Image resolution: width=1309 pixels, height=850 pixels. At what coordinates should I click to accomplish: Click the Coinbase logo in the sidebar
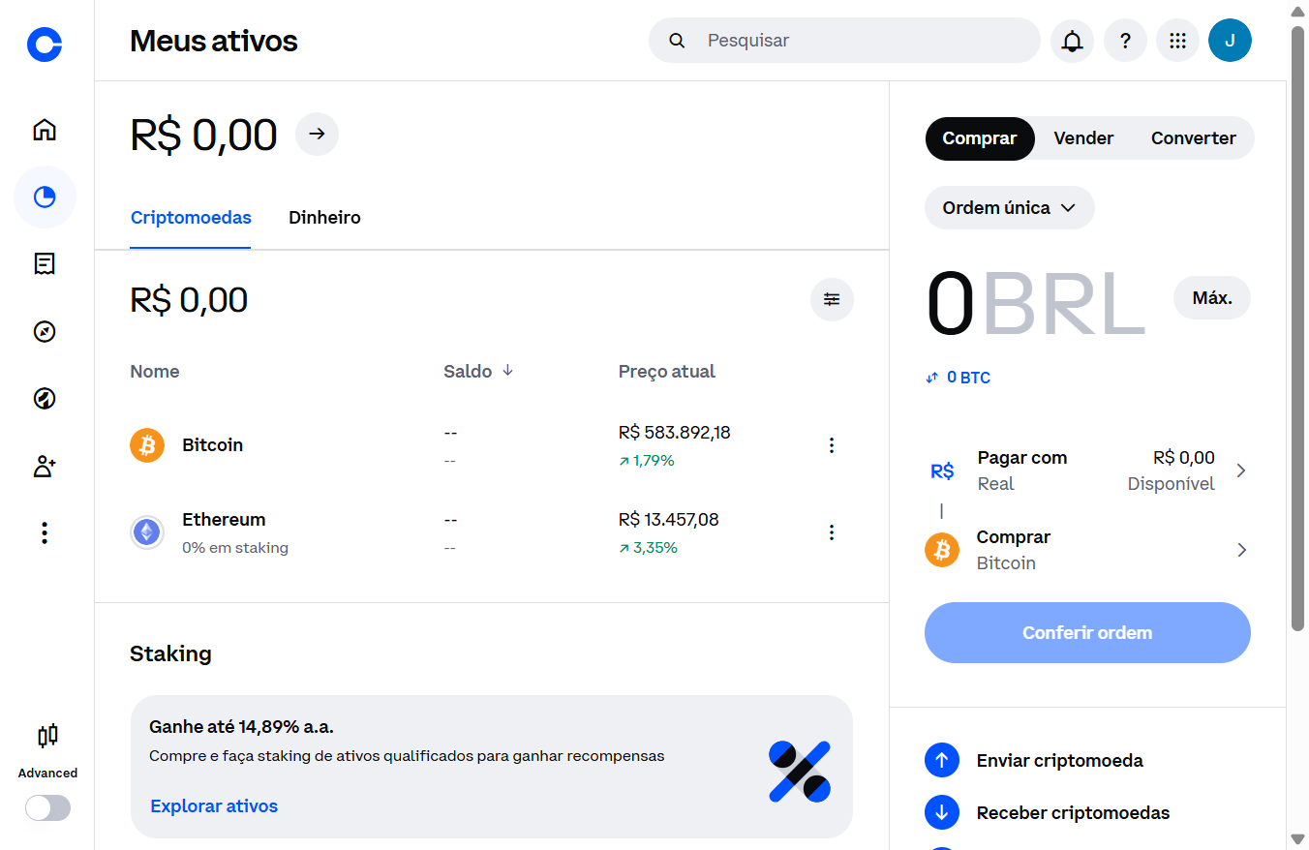[45, 44]
